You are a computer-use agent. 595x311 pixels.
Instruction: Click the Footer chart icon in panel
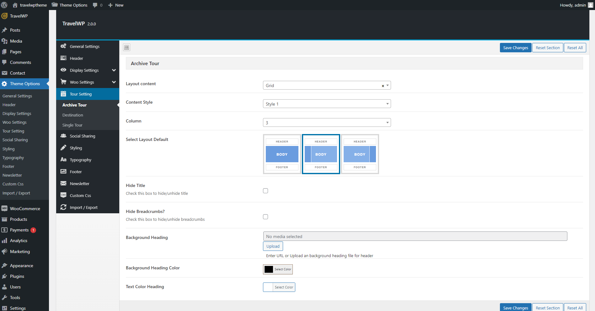63,171
